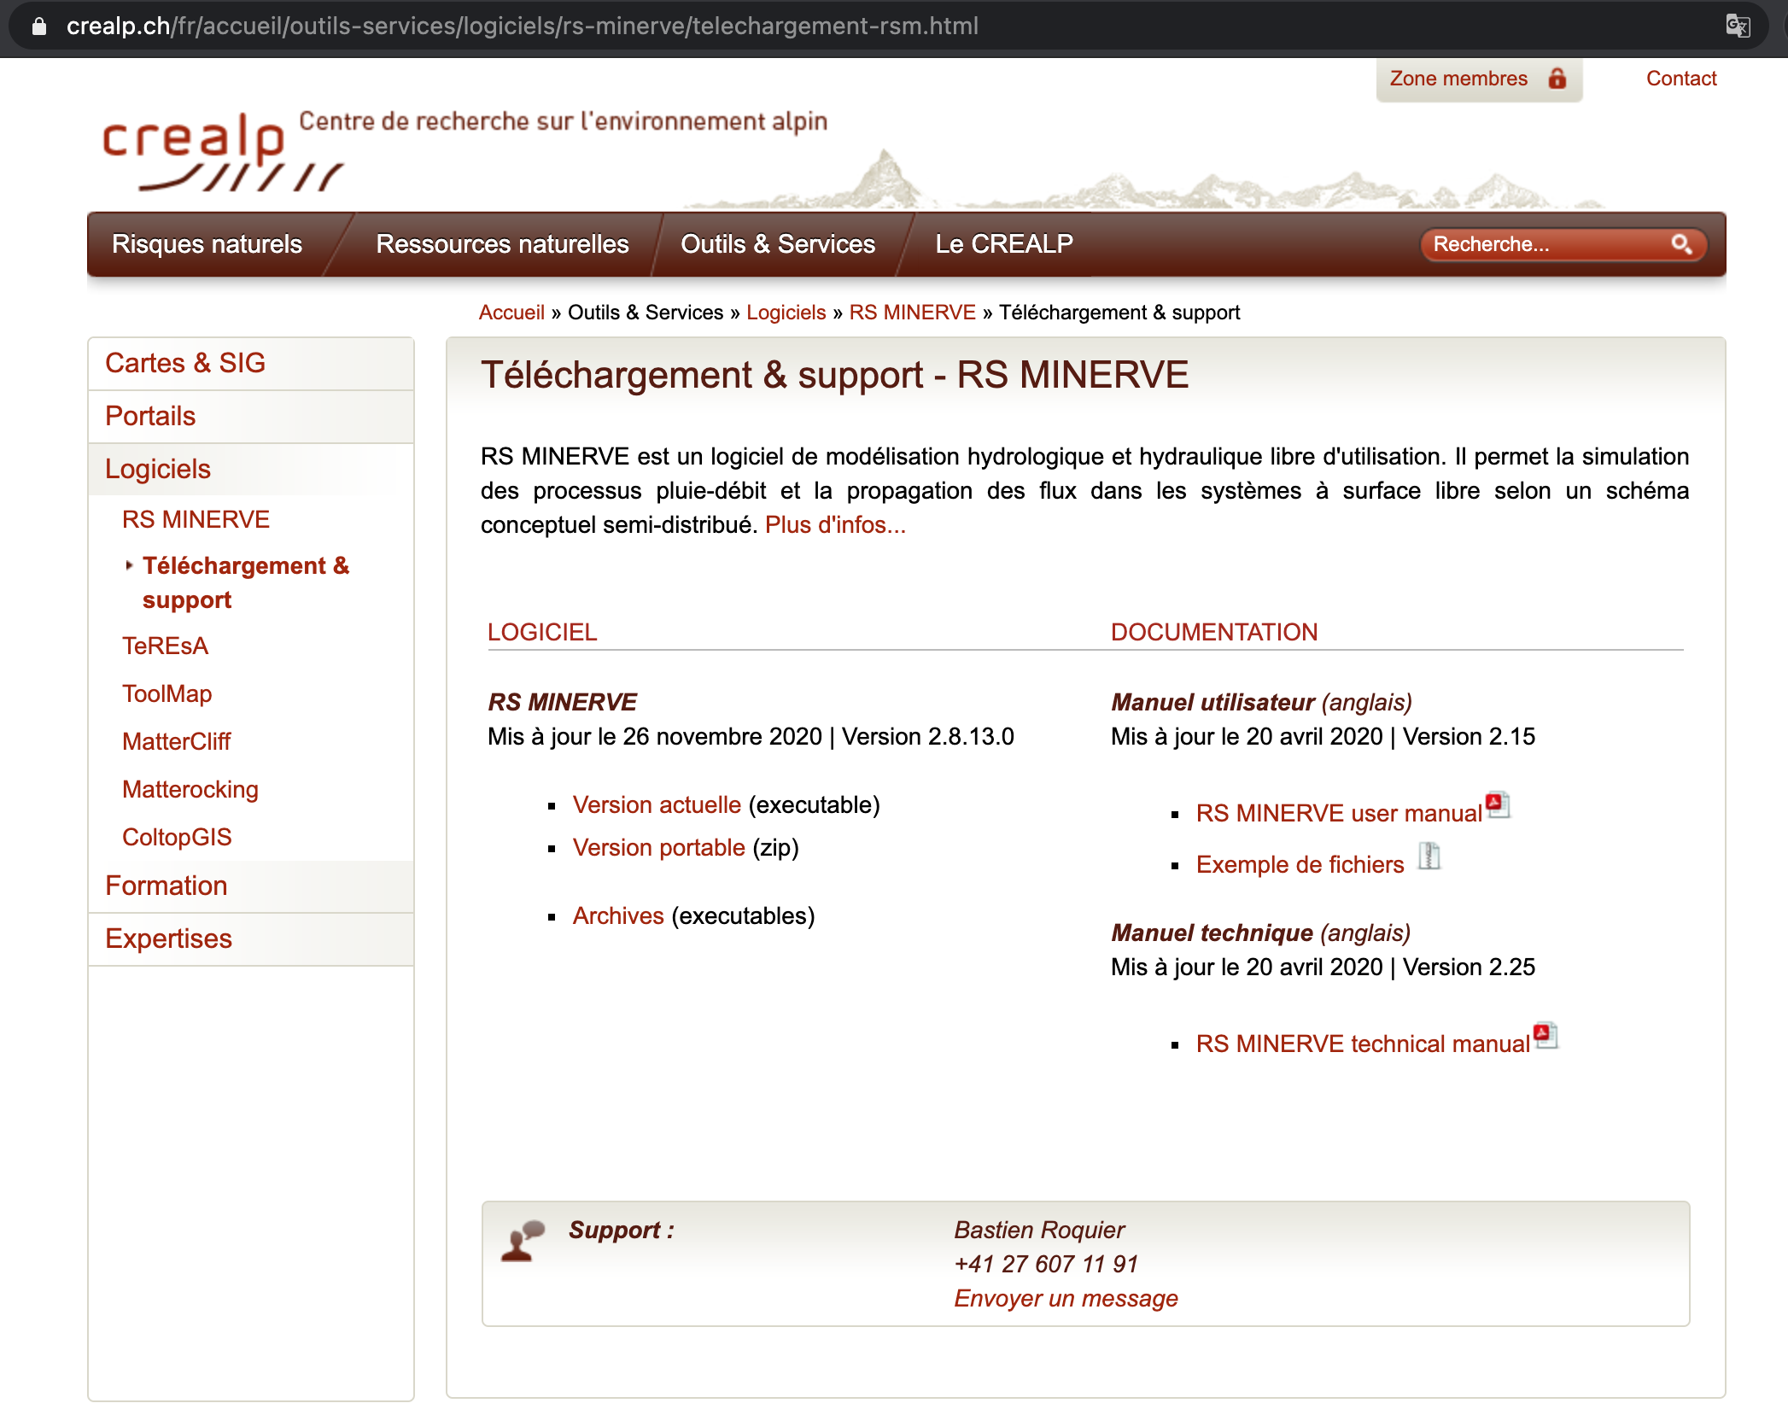
Task: Click Manuel utilisateur (anglais) heading
Action: [x=1261, y=703]
